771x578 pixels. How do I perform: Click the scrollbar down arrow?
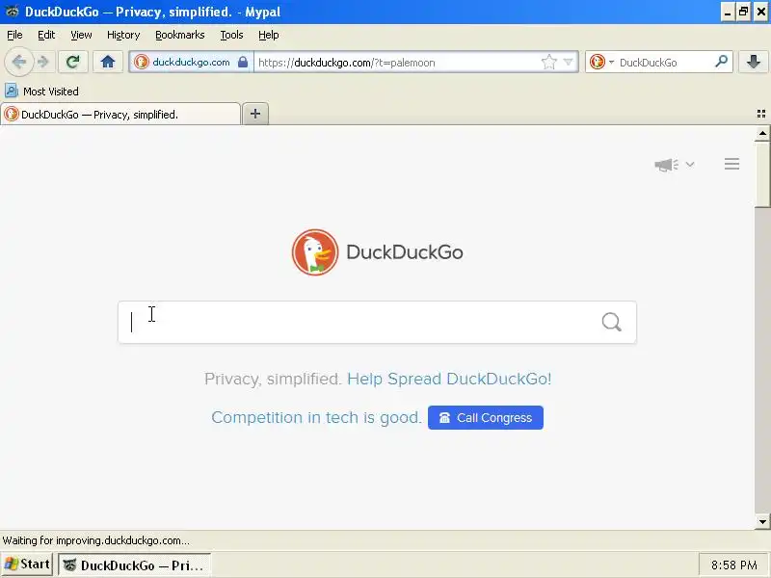pos(762,521)
